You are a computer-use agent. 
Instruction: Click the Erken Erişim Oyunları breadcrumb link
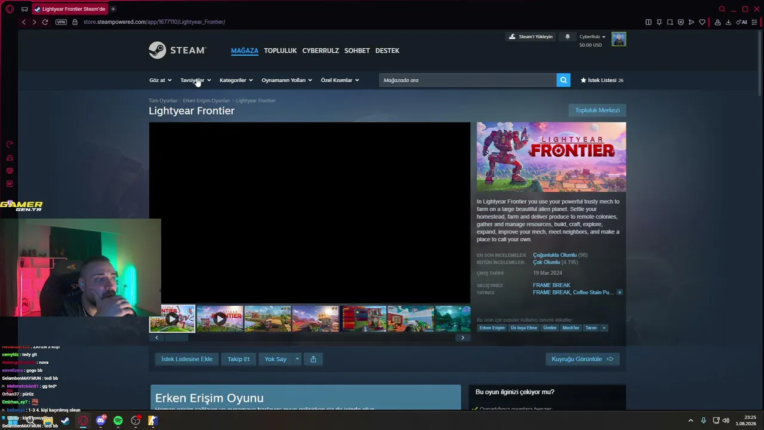click(x=206, y=100)
